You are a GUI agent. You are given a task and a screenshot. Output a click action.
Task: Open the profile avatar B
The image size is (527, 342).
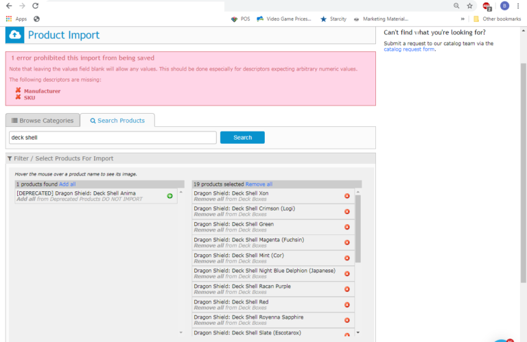point(504,5)
